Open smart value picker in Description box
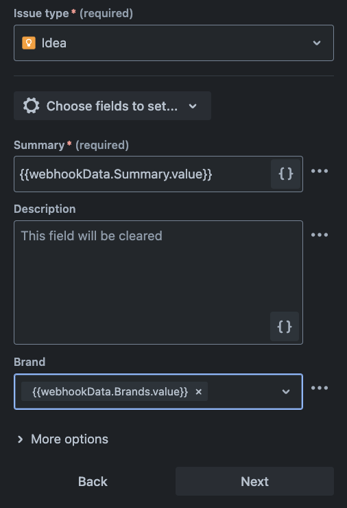Screen dimensions: 347x508 coord(285,327)
